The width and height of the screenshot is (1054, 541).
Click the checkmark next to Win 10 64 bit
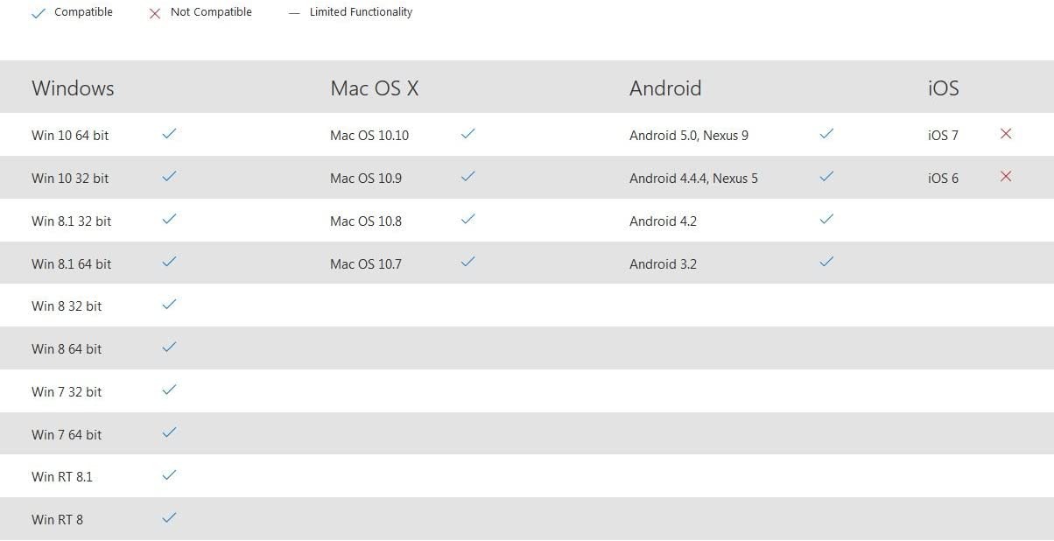pyautogui.click(x=169, y=134)
